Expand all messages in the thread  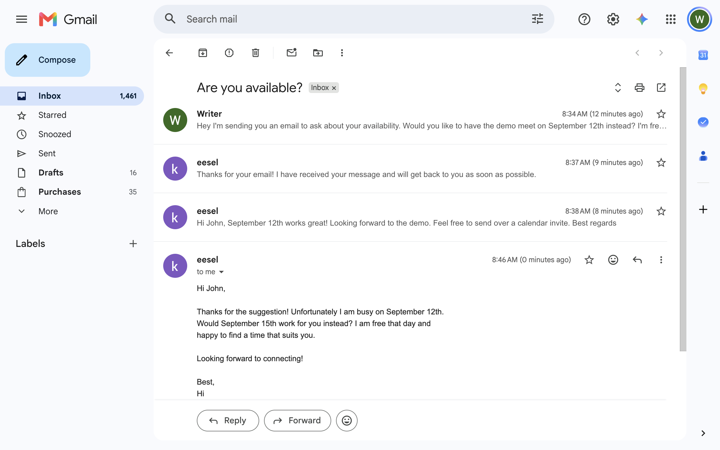click(x=618, y=88)
